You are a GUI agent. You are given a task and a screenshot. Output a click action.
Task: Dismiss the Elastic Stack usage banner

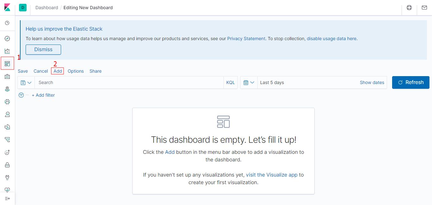click(43, 50)
